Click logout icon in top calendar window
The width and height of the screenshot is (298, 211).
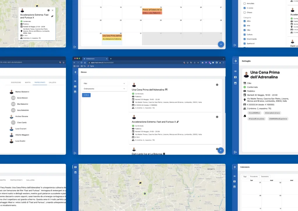pyautogui.click(x=75, y=47)
